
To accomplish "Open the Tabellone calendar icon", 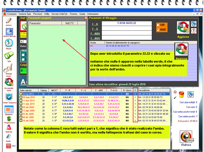I will click(9, 109).
